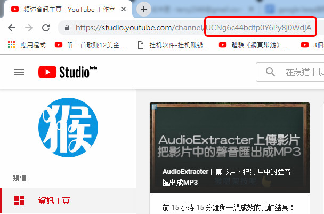Open the 听一首歌賺12美金 bookmark
The height and width of the screenshot is (214, 324).
pyautogui.click(x=90, y=45)
